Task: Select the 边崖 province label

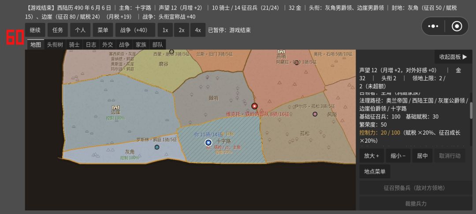Action: pos(115,112)
